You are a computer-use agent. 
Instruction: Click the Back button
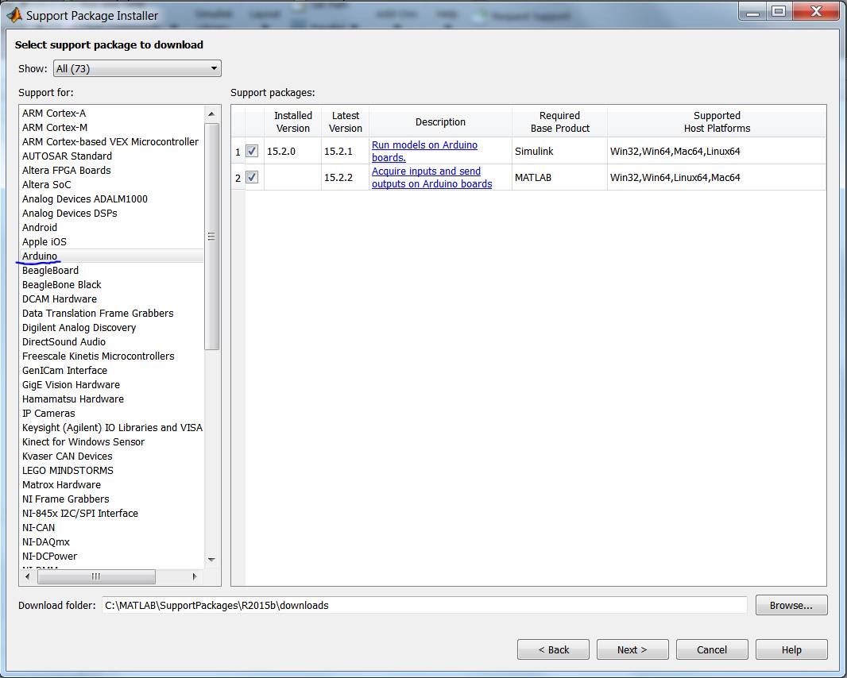point(553,649)
